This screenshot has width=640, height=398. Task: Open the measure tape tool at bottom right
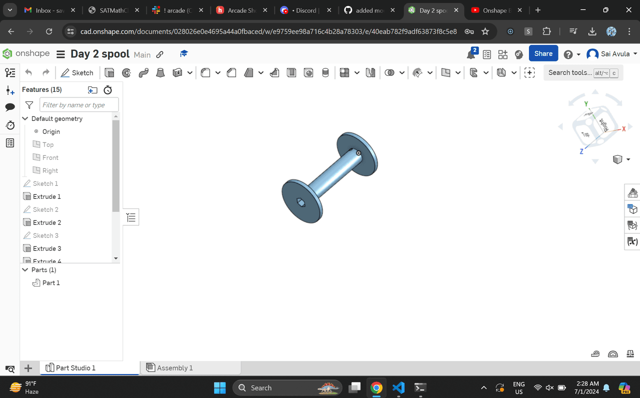tap(595, 354)
